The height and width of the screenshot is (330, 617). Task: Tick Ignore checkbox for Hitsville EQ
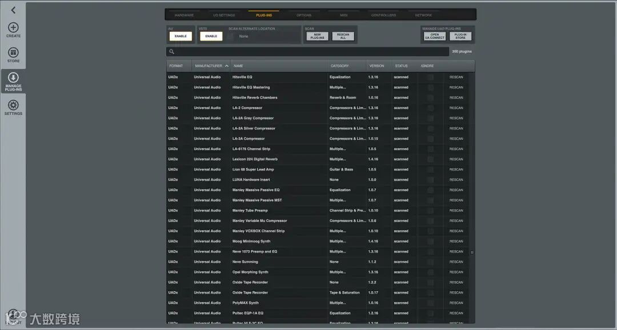pos(431,78)
